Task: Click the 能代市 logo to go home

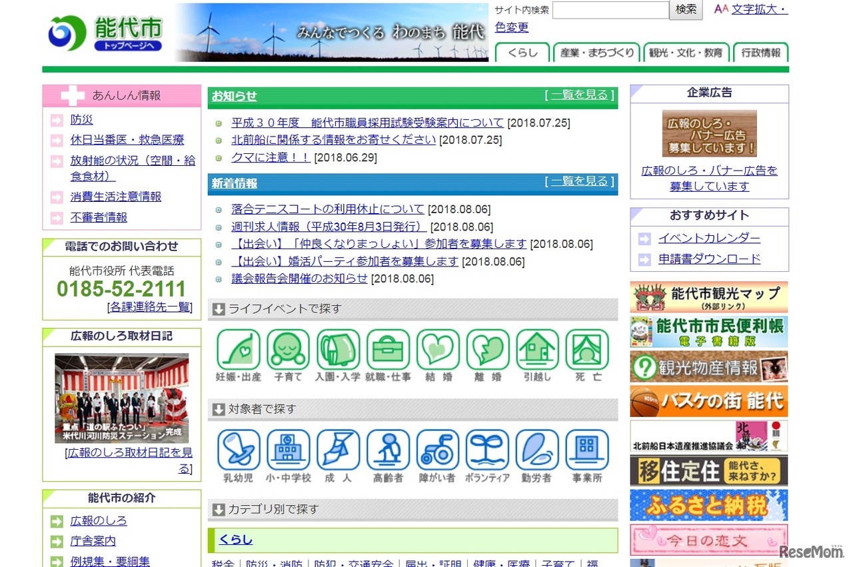Action: point(105,33)
